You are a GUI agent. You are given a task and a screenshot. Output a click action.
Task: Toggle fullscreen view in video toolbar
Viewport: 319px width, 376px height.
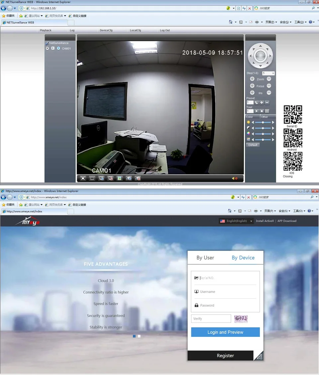83,178
